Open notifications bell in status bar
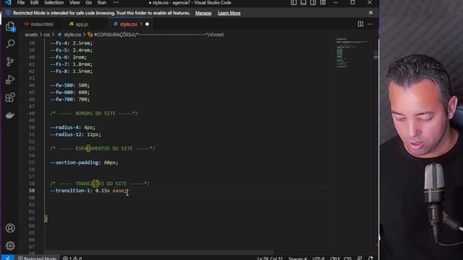 pos(370,259)
